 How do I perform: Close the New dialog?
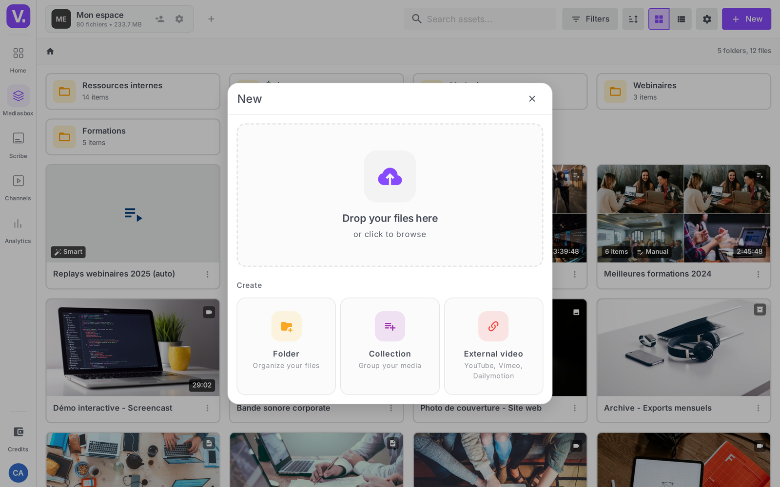pyautogui.click(x=532, y=99)
